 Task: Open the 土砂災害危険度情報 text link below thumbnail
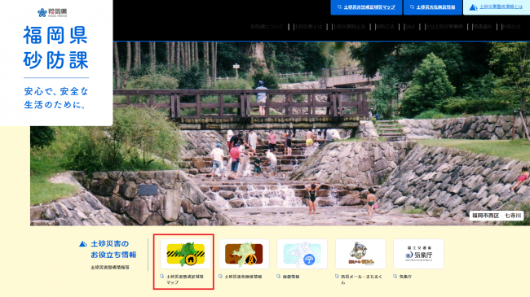point(243,277)
